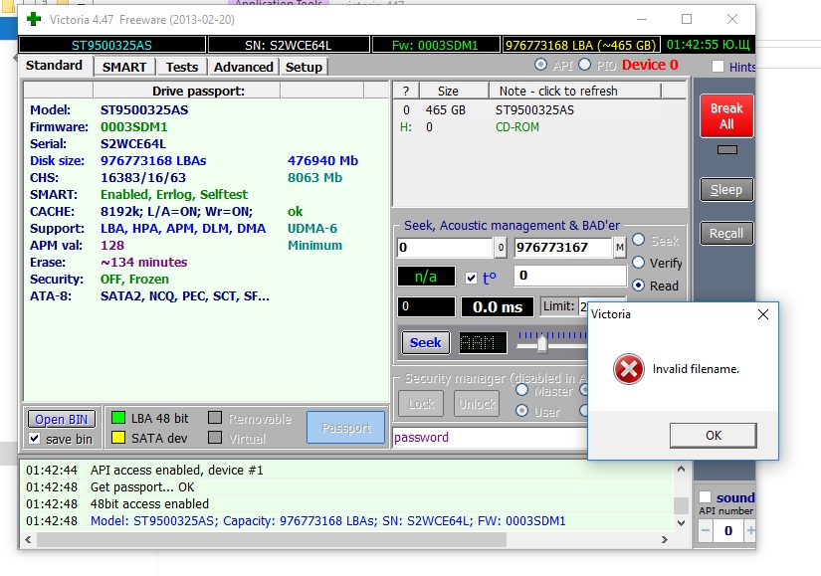Image resolution: width=821 pixels, height=576 pixels.
Task: Go to the Setup tab
Action: pos(304,67)
